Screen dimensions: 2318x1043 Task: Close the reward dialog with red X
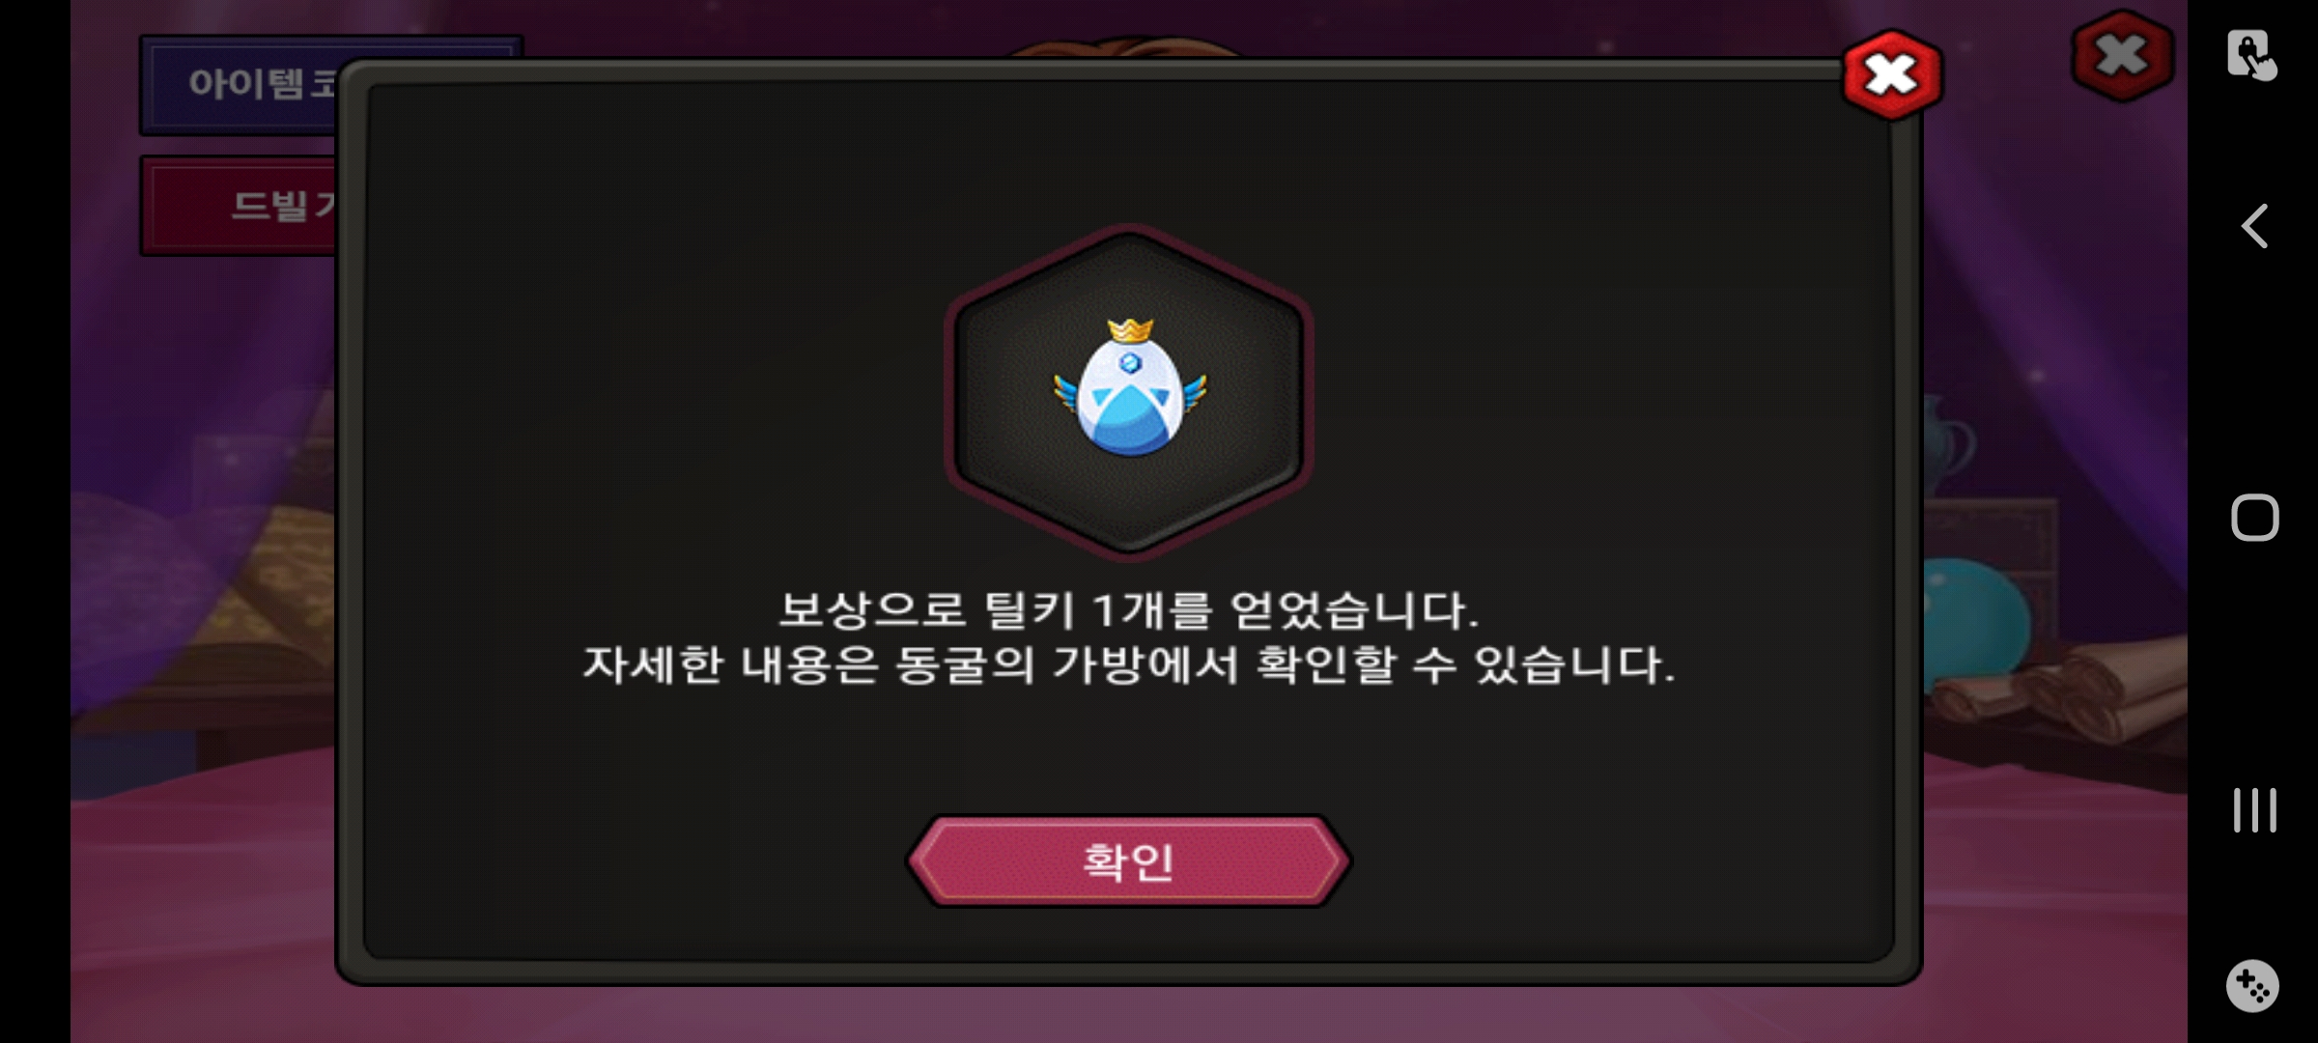pos(1892,75)
